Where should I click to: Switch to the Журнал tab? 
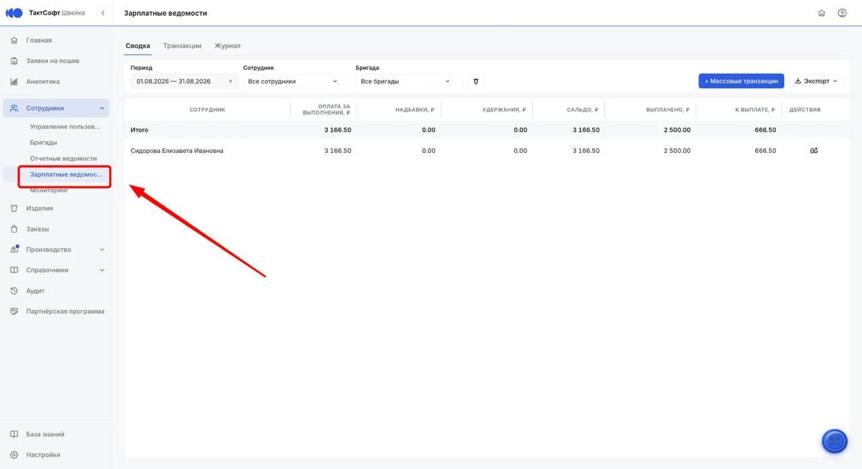click(x=228, y=46)
